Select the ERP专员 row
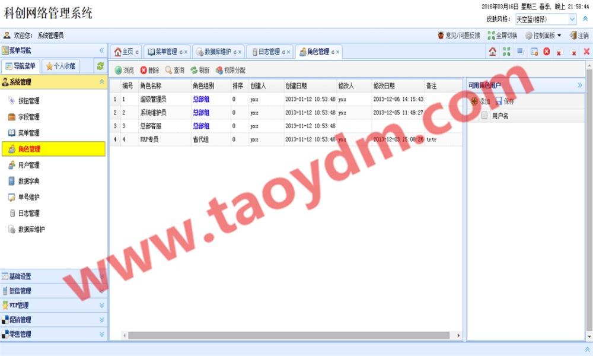This screenshot has width=593, height=356. coord(286,139)
